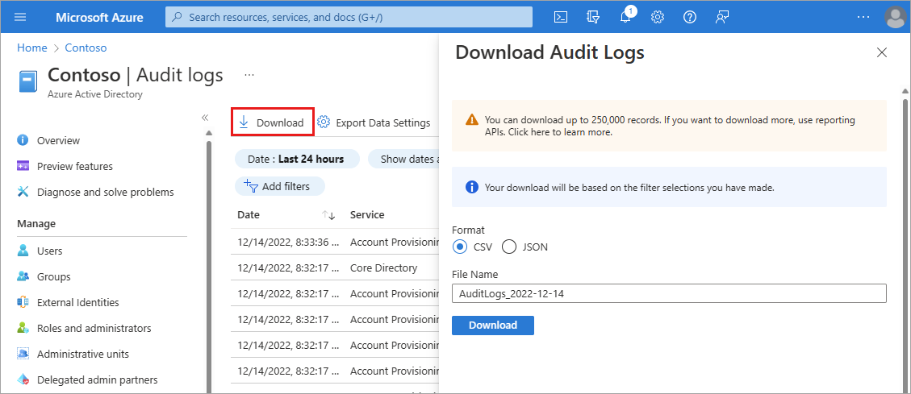Open the Feedback icon in the top bar

722,17
